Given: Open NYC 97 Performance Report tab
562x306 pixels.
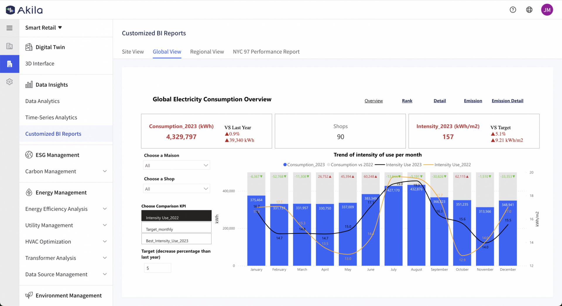Looking at the screenshot, I should (x=266, y=52).
